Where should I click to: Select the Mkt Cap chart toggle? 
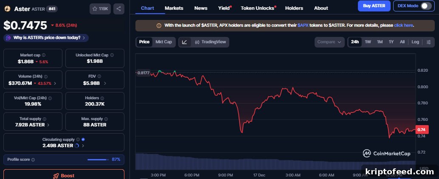point(164,42)
